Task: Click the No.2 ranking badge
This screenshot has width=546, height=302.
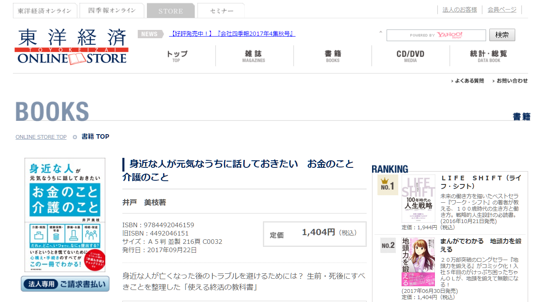Action: point(388,245)
